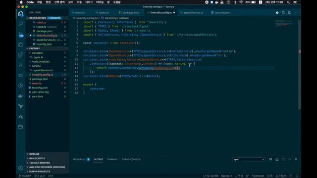The height and width of the screenshot is (178, 317).
Task: Open yarn.lock in the file tree
Action: [48, 96]
